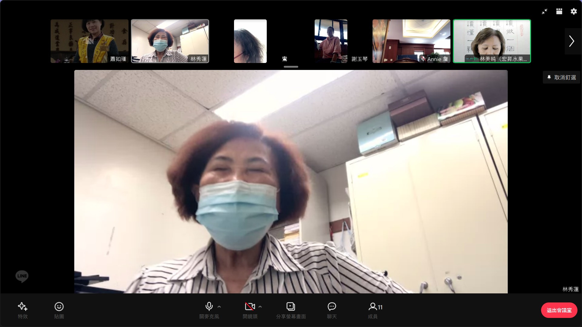
Task: Select Annie 詹 participant thumbnail
Action: point(411,41)
